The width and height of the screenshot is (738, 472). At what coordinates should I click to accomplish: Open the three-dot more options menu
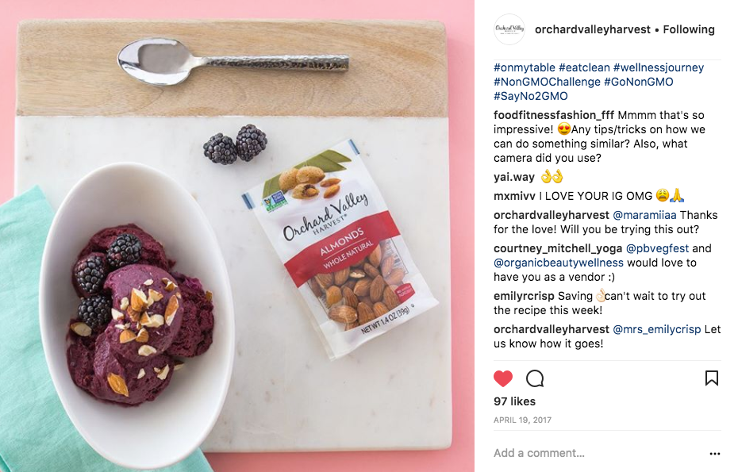[714, 454]
